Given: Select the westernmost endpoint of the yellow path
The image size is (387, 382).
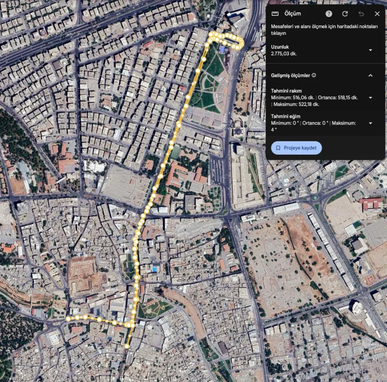Looking at the screenshot, I should (68, 319).
